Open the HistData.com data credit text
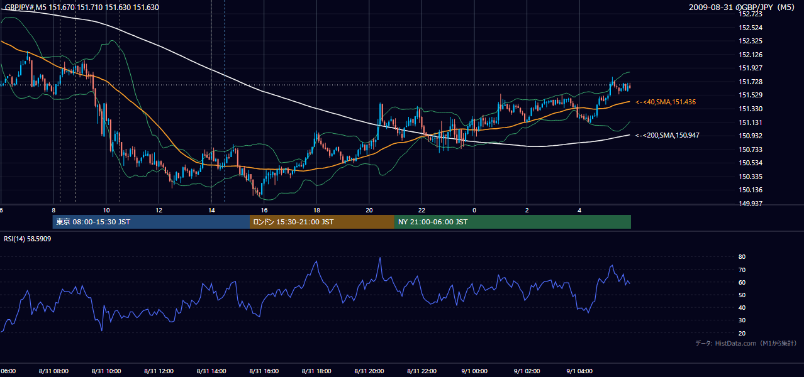This screenshot has height=377, width=804. pyautogui.click(x=746, y=343)
